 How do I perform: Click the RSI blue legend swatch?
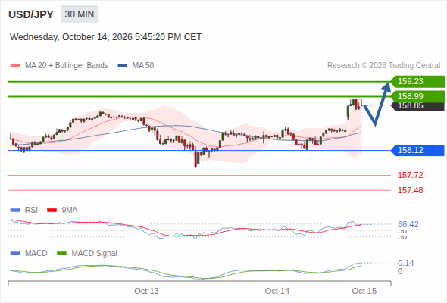pos(15,211)
